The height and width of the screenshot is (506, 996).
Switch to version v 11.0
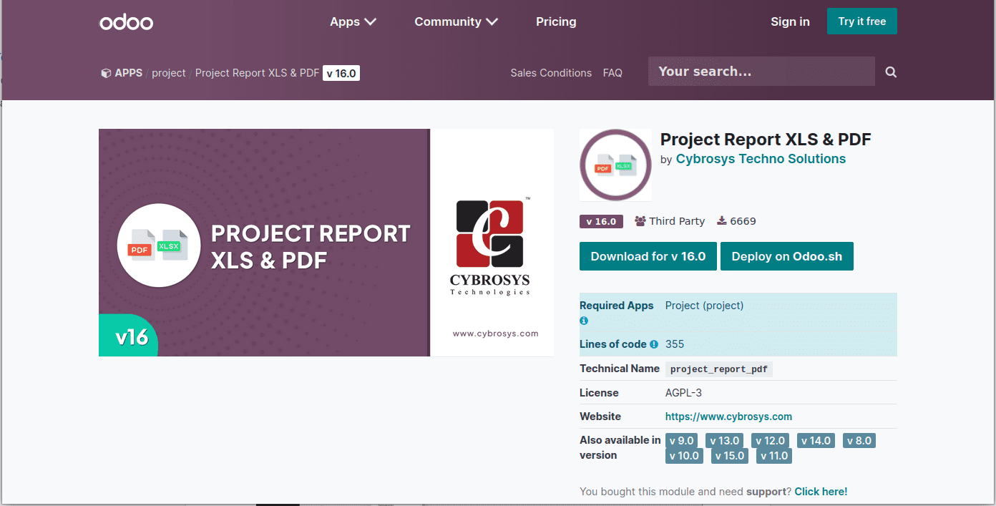[774, 456]
